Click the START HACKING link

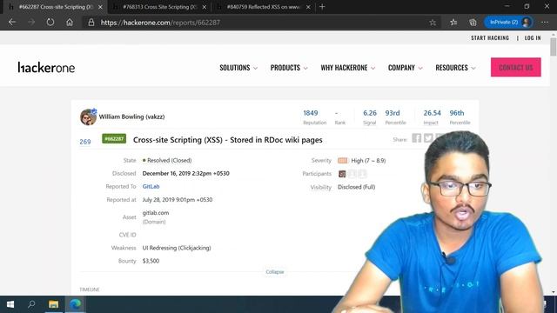click(x=490, y=37)
